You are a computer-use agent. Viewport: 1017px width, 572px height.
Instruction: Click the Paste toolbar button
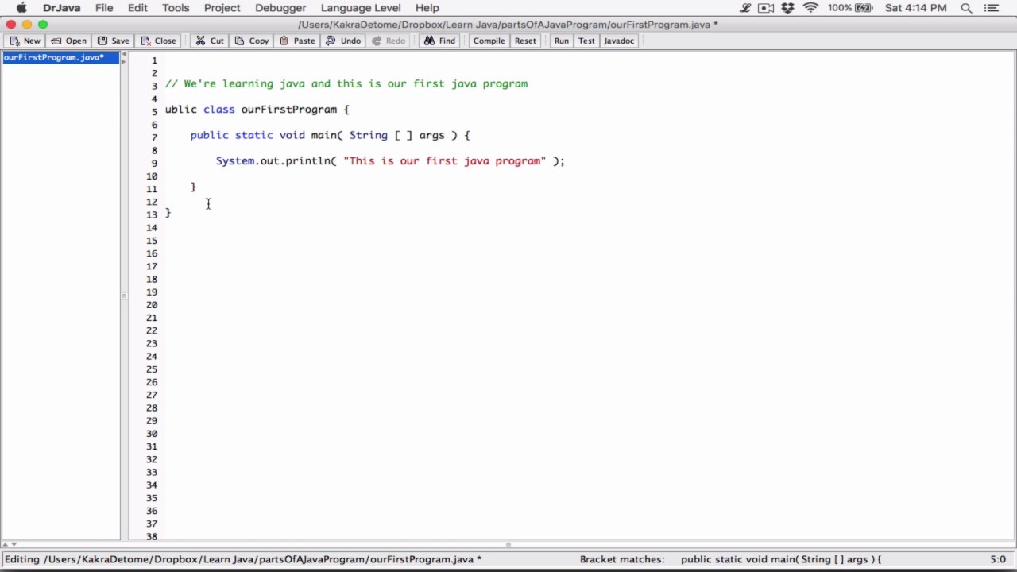[297, 41]
